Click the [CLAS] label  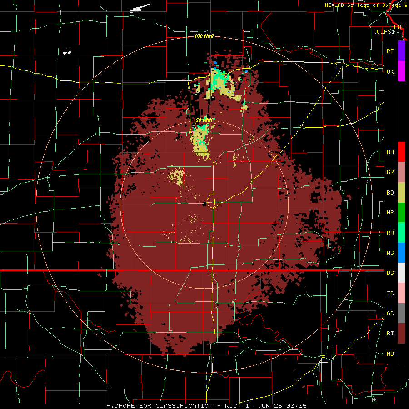point(384,32)
